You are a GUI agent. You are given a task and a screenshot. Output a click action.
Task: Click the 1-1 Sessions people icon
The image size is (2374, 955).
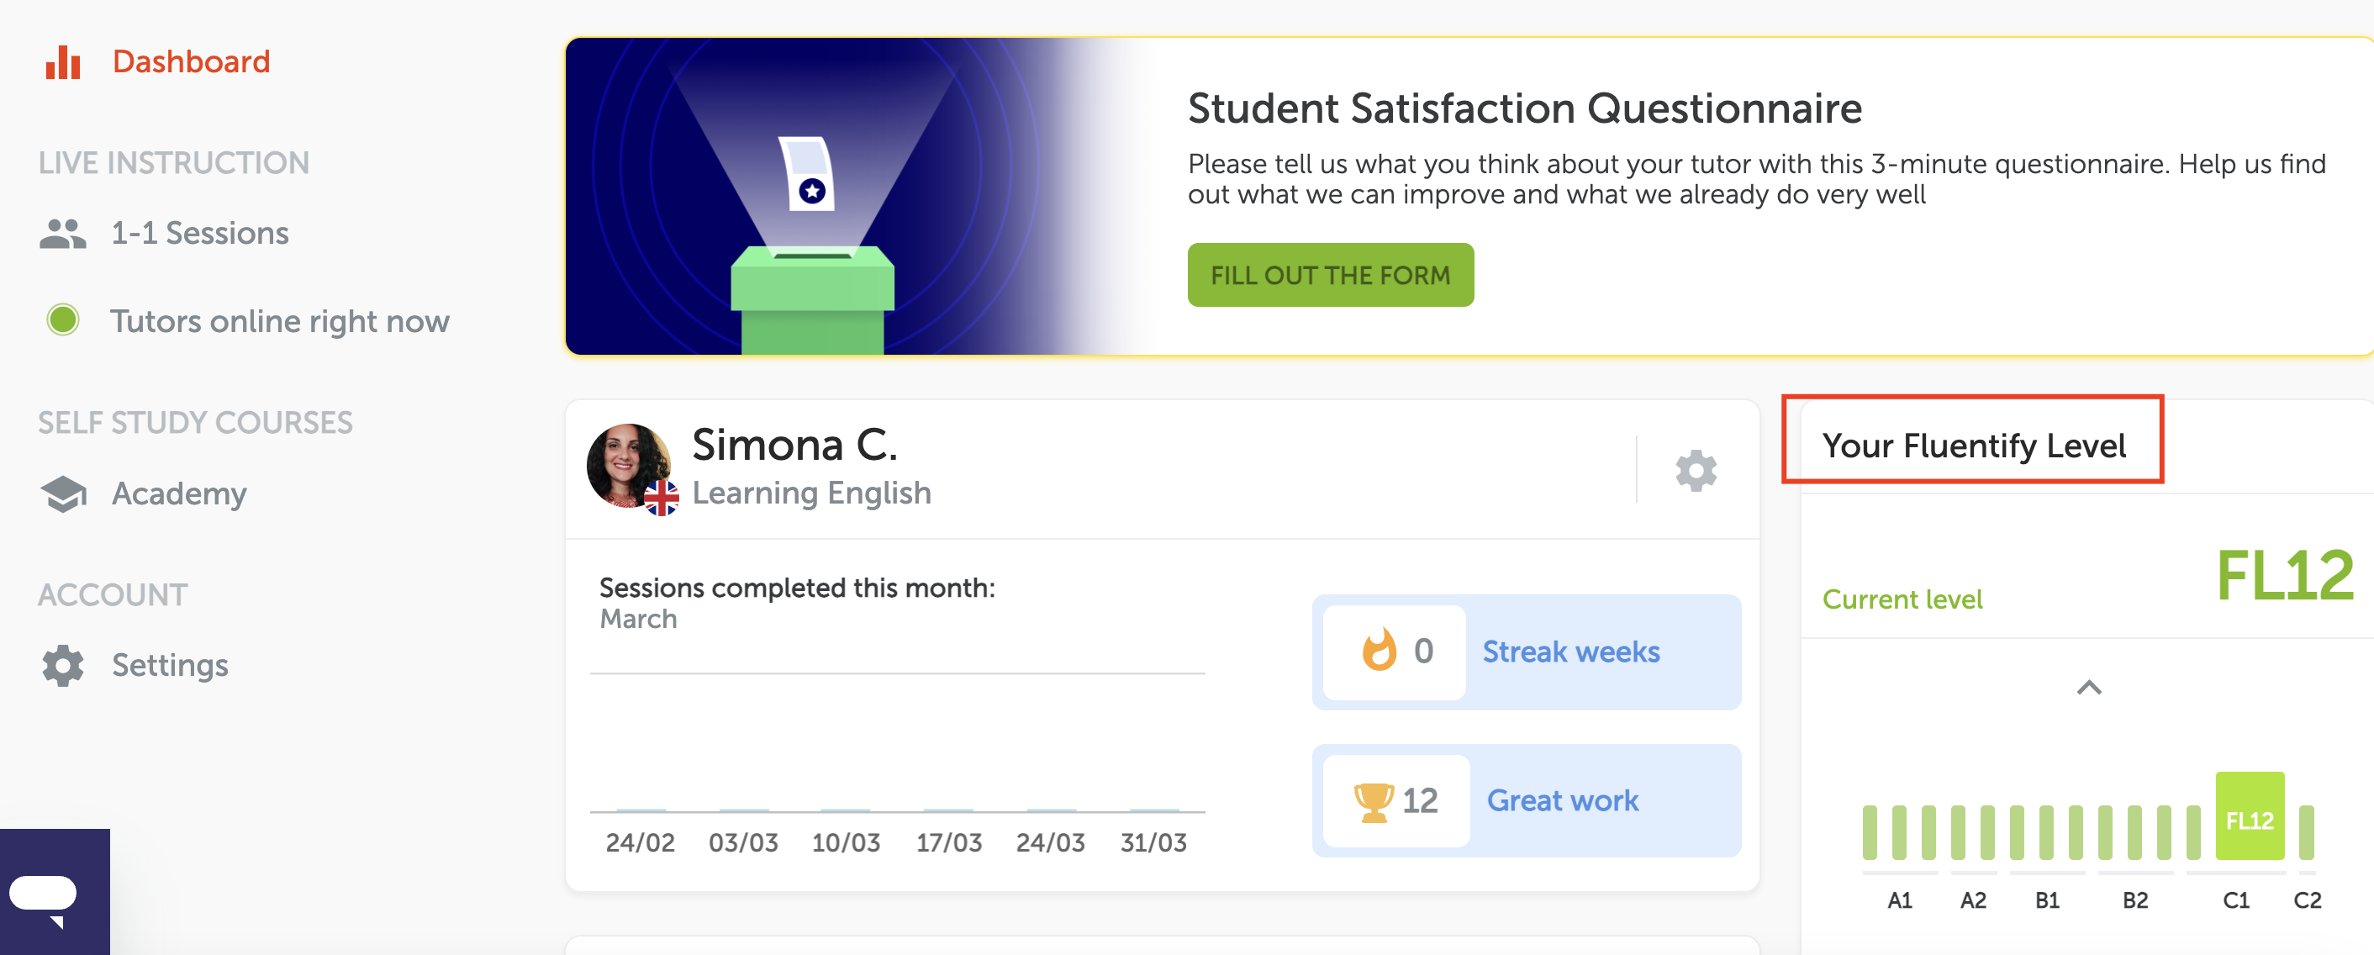(63, 233)
